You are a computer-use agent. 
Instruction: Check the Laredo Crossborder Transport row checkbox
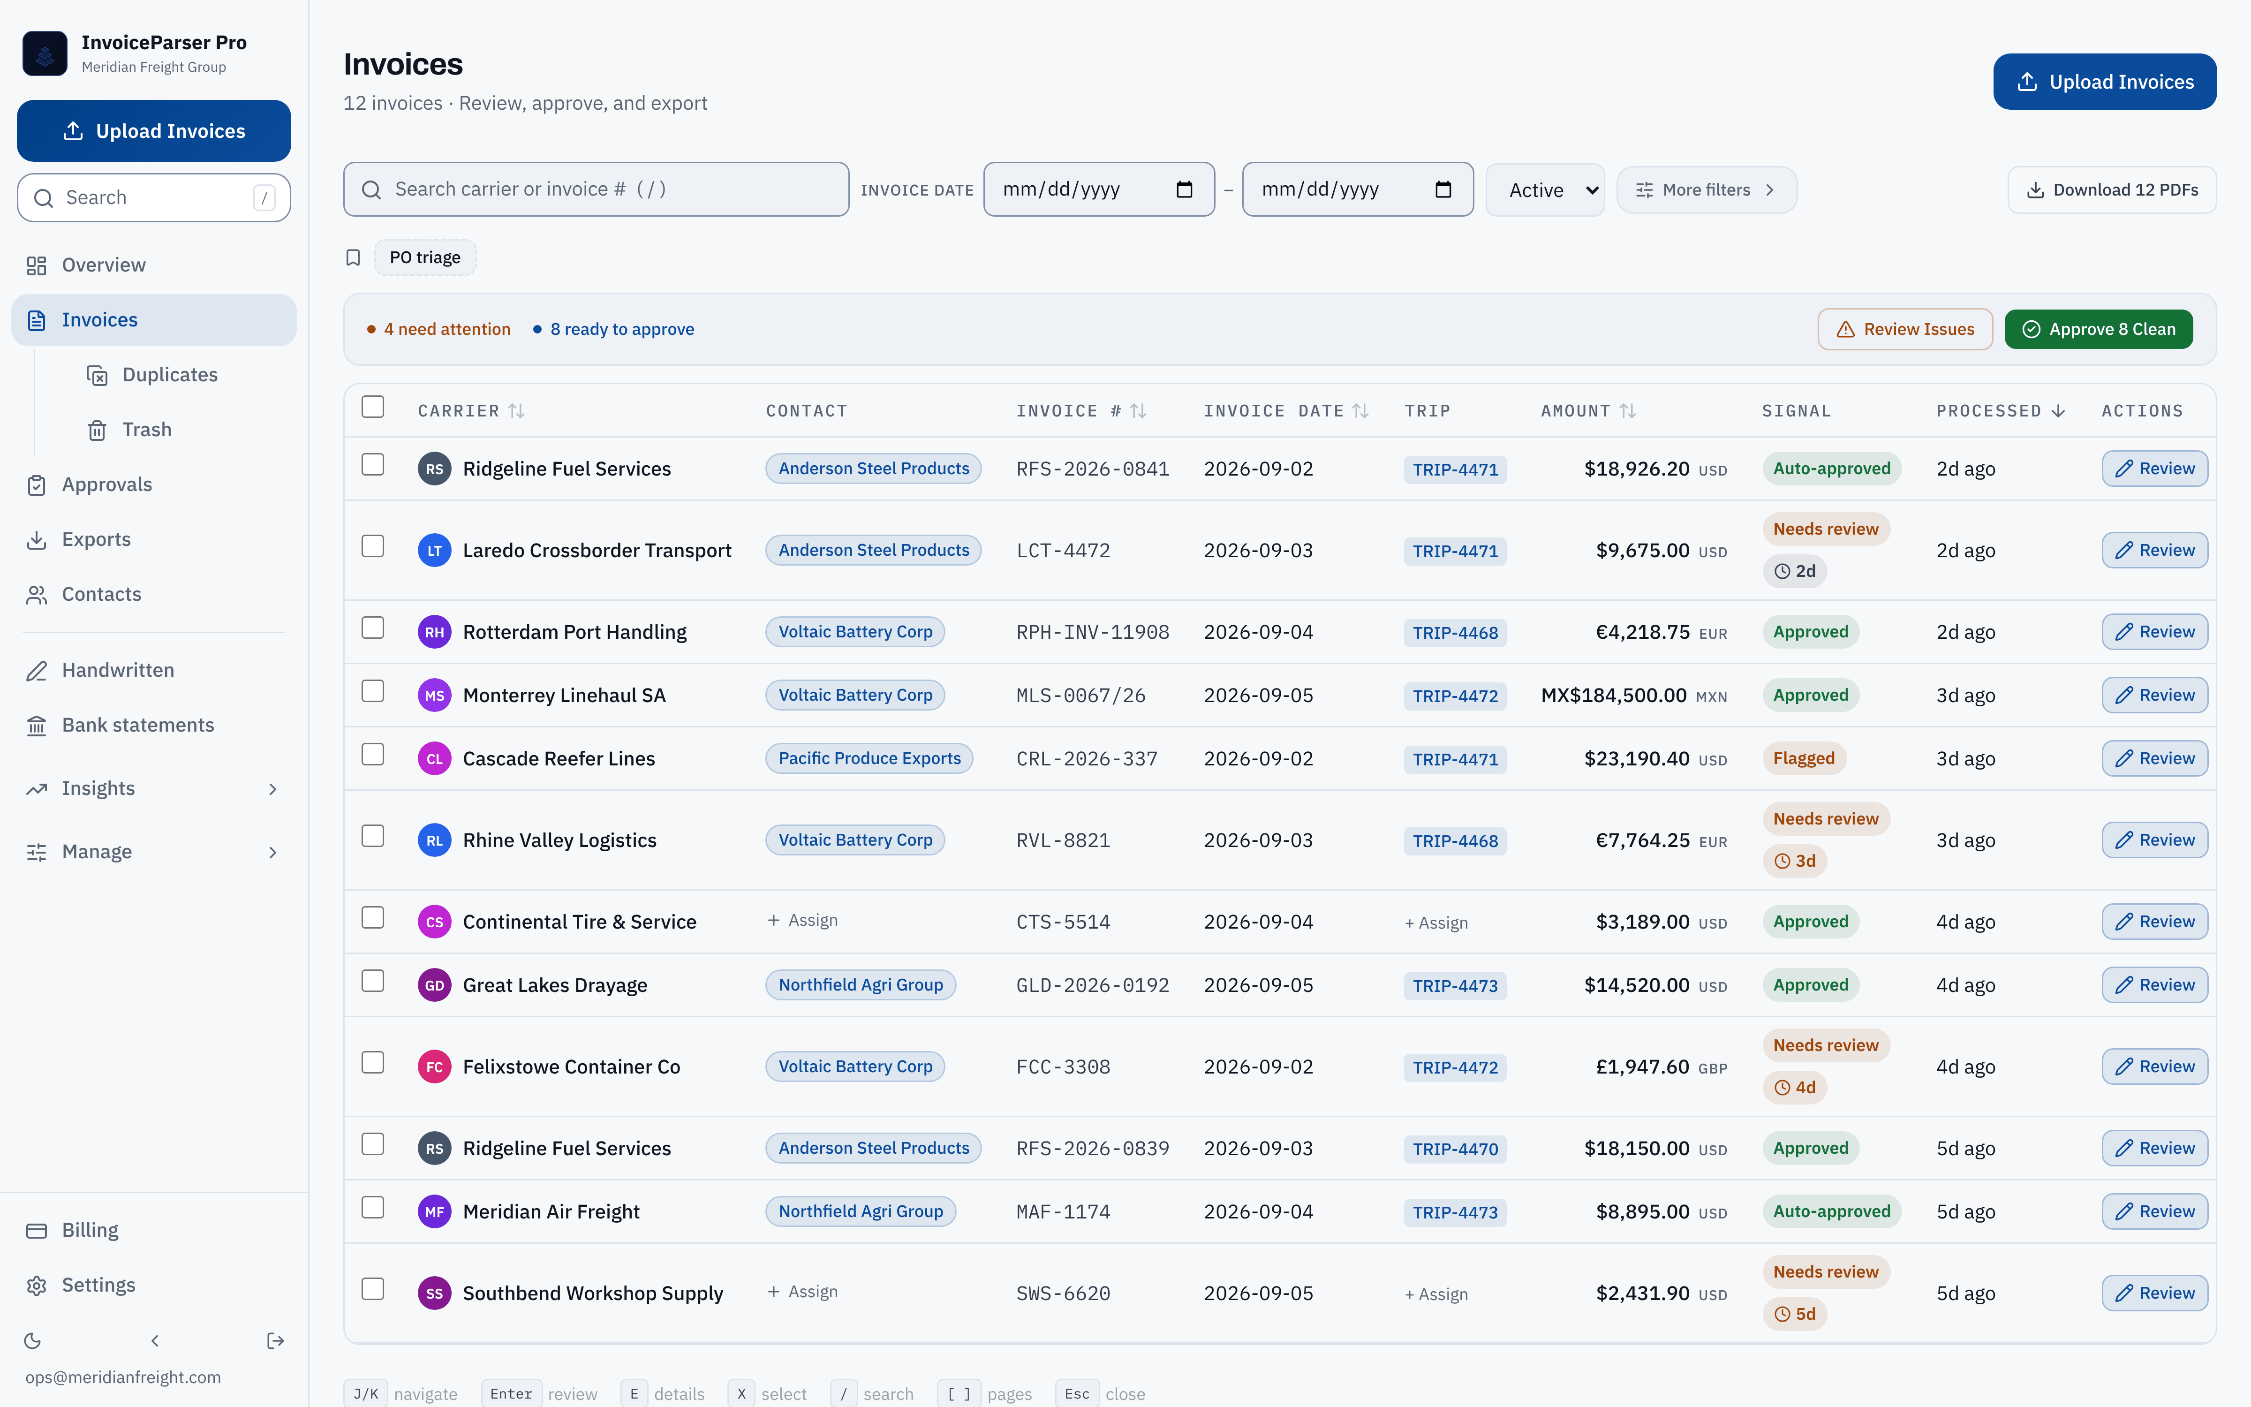click(373, 546)
